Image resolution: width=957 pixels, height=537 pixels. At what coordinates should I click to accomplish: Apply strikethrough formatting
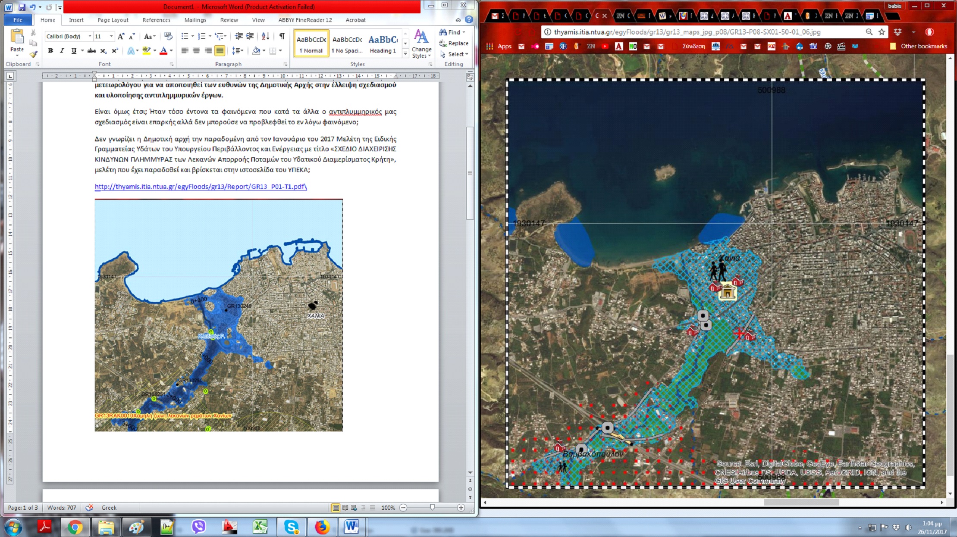[x=91, y=51]
